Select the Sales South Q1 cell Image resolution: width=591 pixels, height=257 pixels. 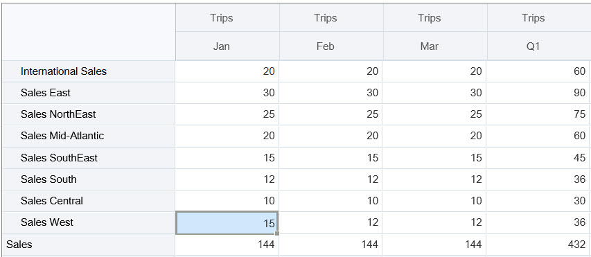pyautogui.click(x=538, y=179)
